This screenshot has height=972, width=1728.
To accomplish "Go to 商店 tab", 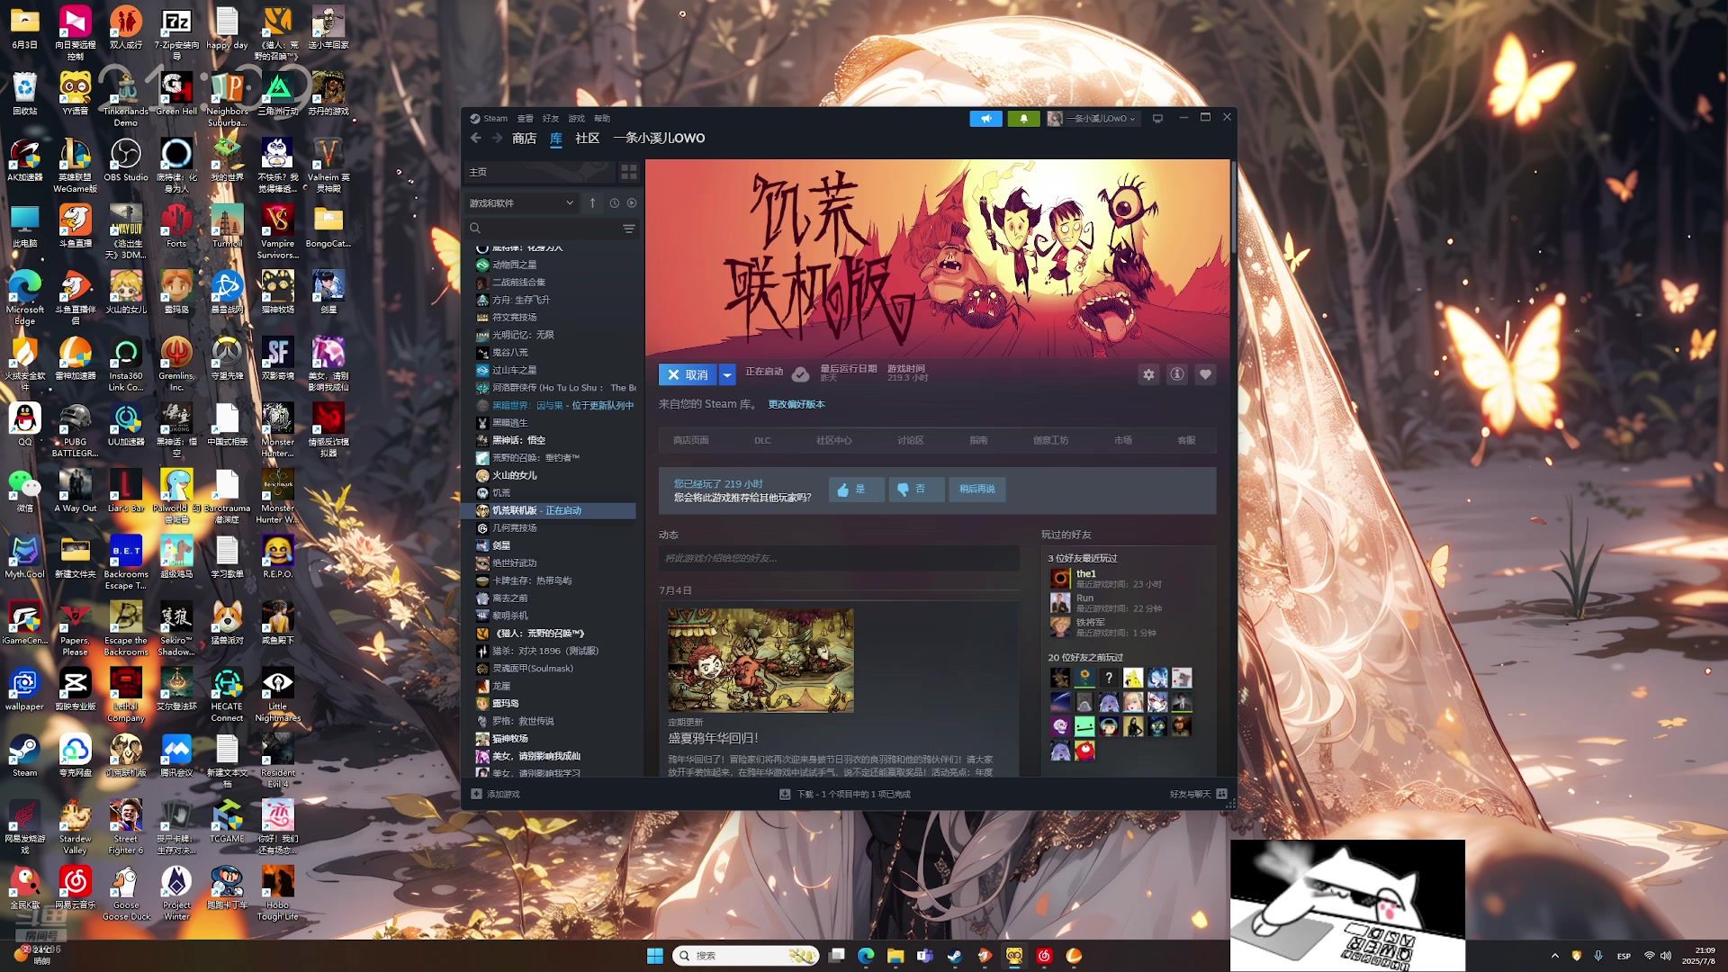I will pos(524,138).
